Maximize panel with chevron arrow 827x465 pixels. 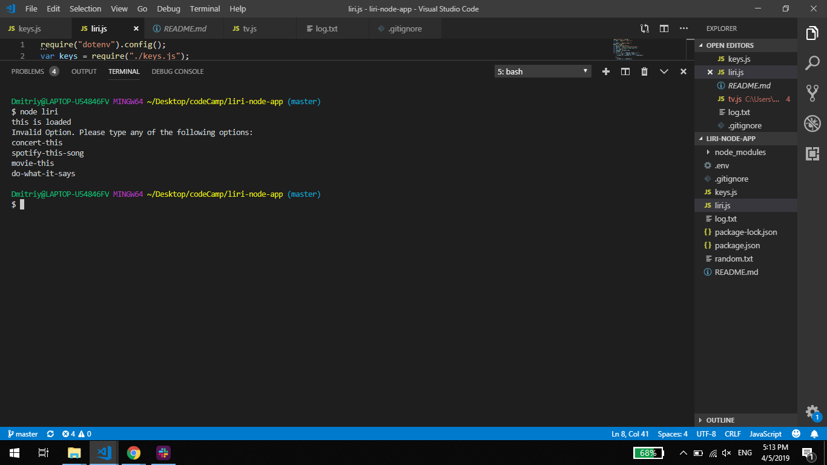click(664, 71)
